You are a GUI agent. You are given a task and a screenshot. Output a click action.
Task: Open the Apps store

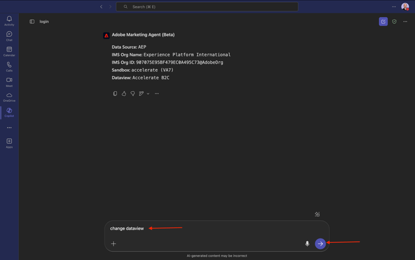tap(9, 143)
